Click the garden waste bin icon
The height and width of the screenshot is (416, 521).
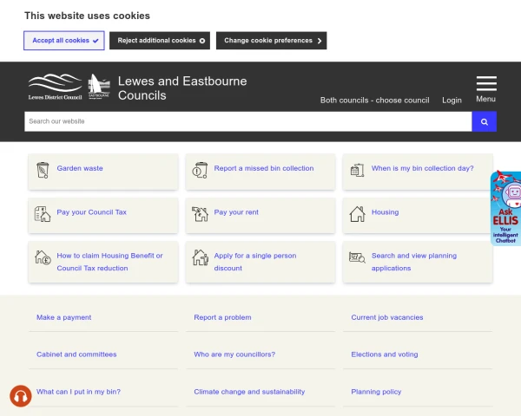tap(43, 170)
